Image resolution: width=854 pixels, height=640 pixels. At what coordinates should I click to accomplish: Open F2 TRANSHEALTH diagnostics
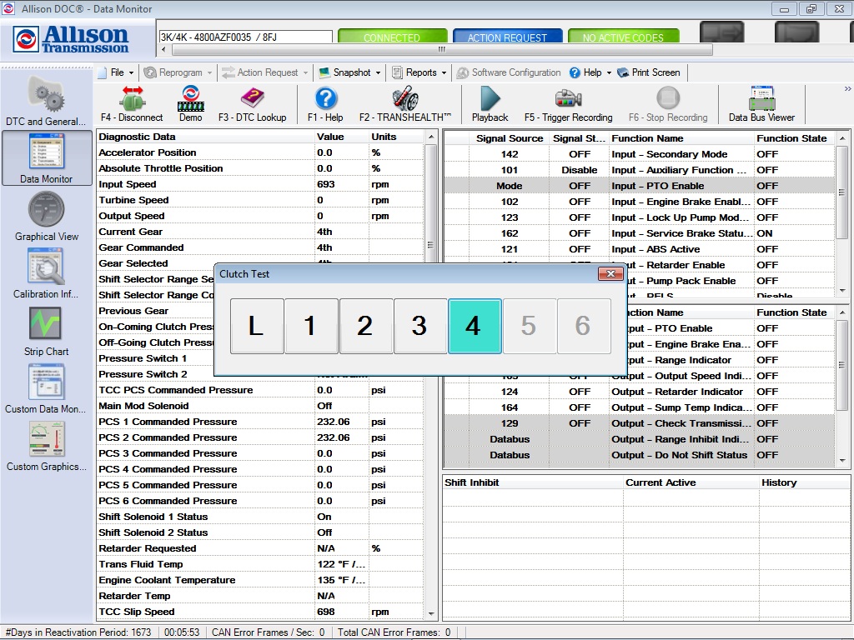(406, 104)
